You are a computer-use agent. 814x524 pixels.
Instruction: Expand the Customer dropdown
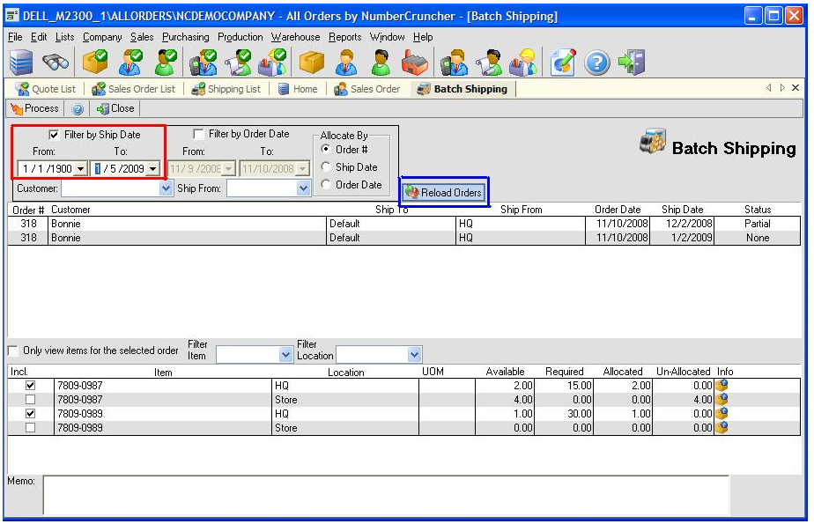click(x=166, y=188)
